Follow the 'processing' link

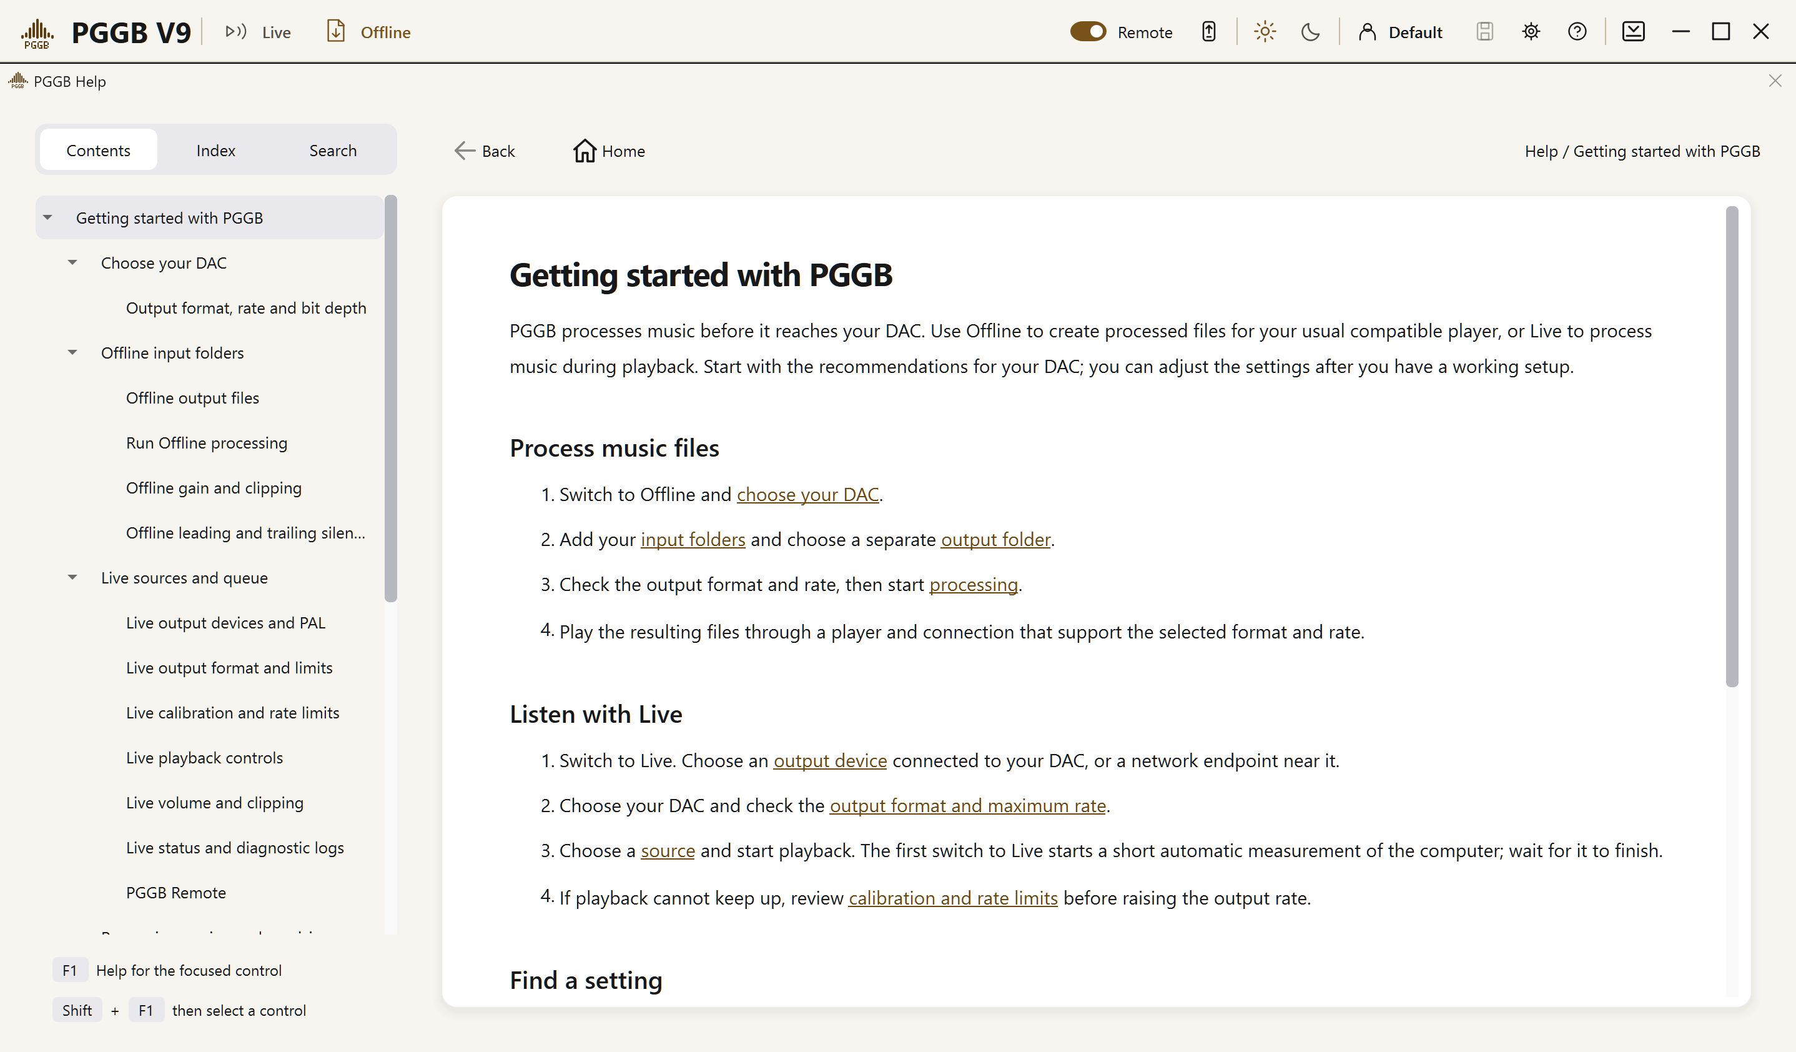974,585
